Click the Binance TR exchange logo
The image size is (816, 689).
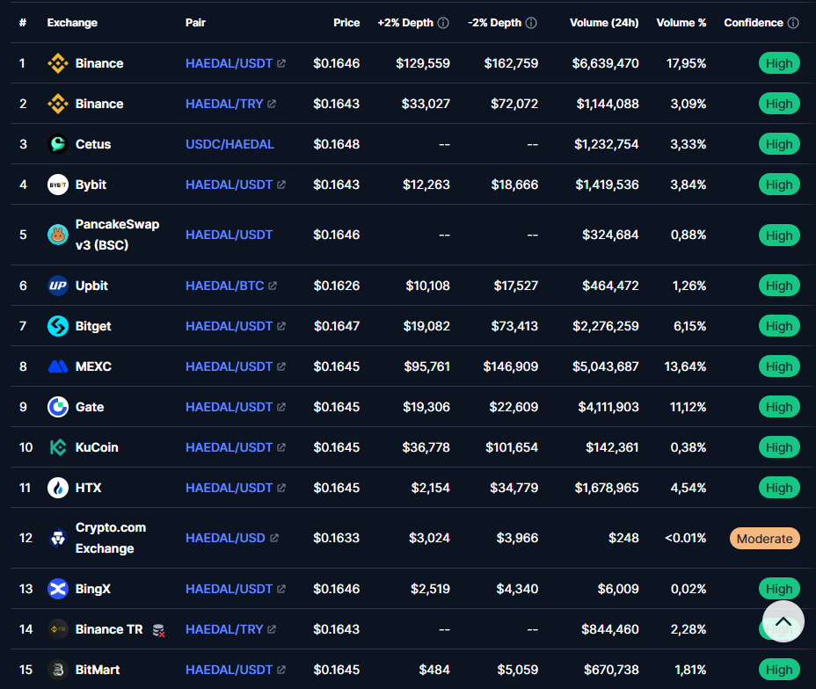(x=58, y=629)
